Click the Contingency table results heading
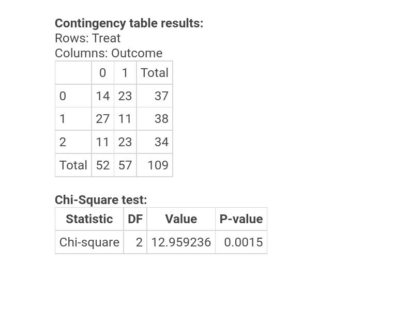This screenshot has width=394, height=326. tap(129, 23)
